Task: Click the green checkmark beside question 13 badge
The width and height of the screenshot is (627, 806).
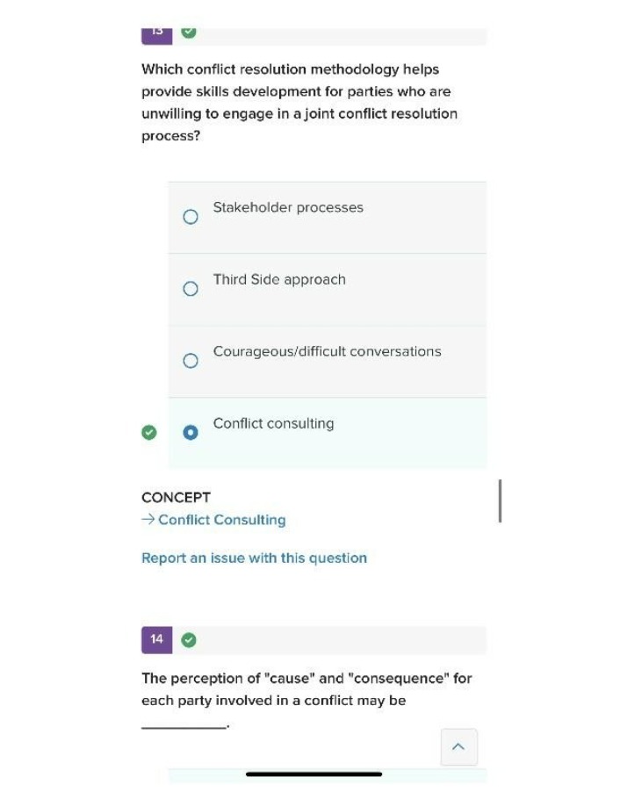Action: [189, 32]
